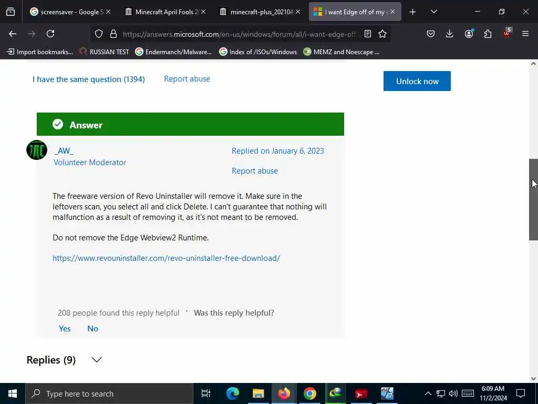Open MEMZ and Noescape bookmark
Screen dimensions: 538x404
pos(342,52)
